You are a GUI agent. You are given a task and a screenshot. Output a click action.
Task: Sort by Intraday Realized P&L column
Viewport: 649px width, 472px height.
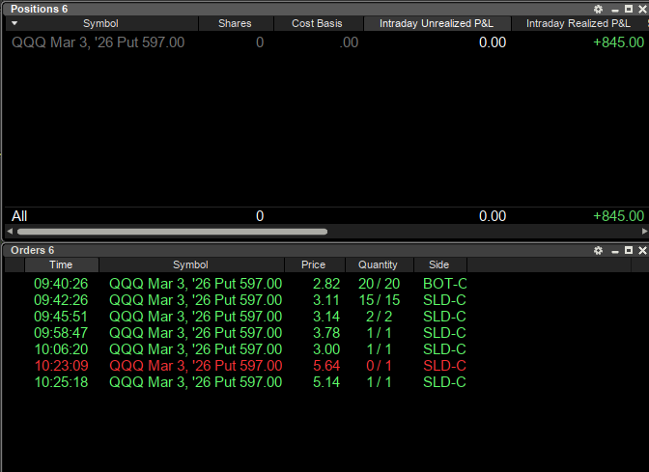click(578, 23)
